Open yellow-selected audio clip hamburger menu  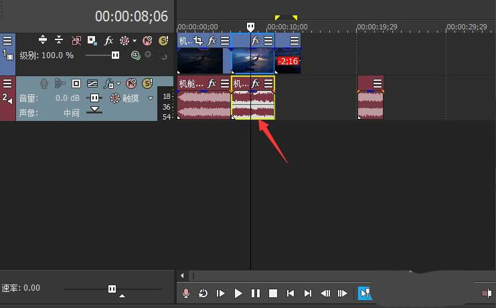(268, 84)
